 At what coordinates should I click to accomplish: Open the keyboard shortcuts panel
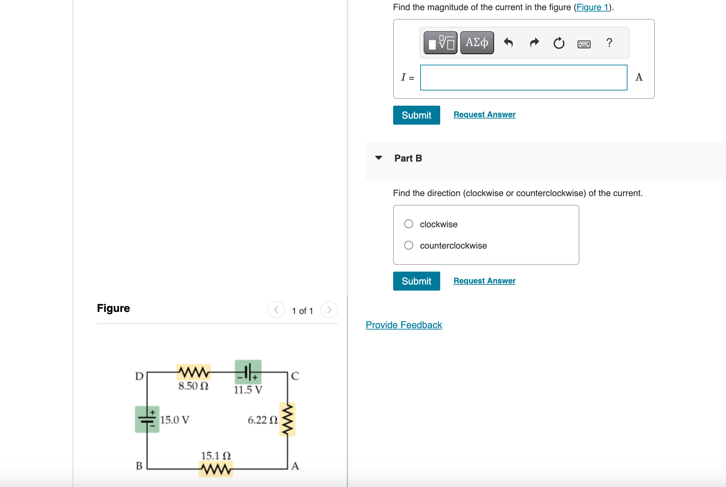[x=584, y=43]
